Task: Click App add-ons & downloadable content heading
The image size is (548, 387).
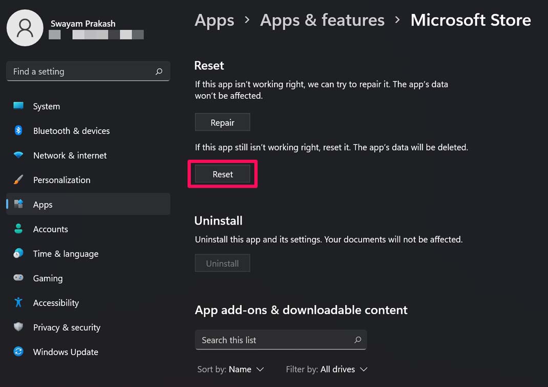Action: coord(301,310)
